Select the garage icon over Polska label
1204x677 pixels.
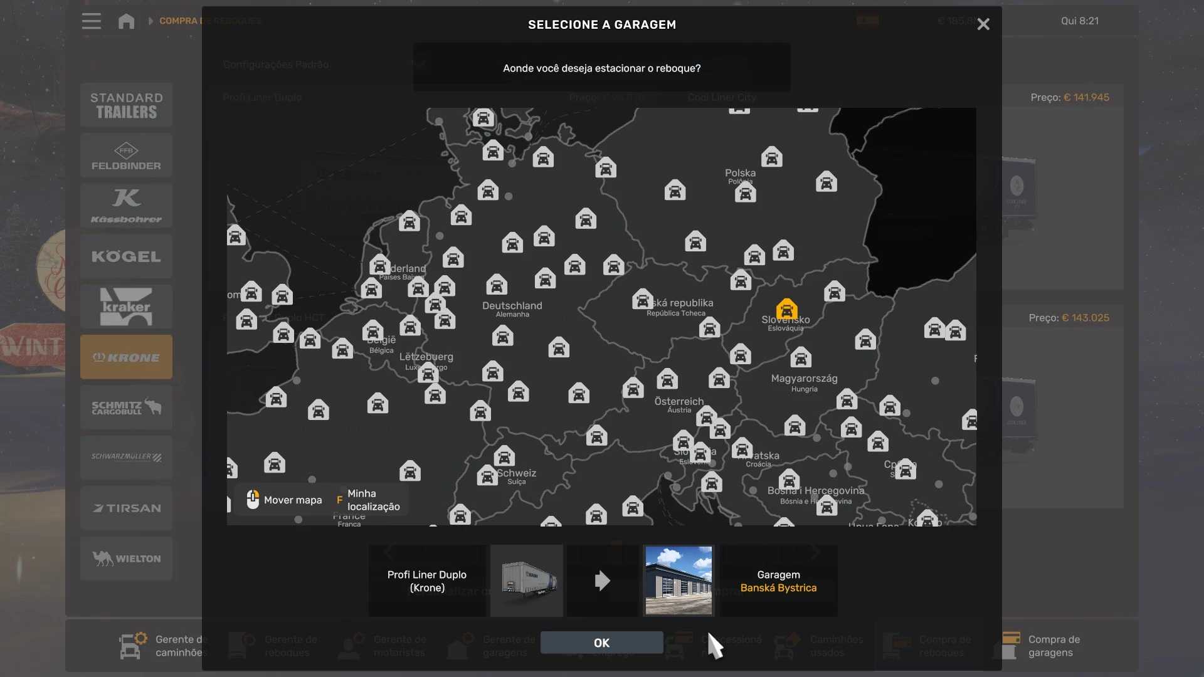745,192
